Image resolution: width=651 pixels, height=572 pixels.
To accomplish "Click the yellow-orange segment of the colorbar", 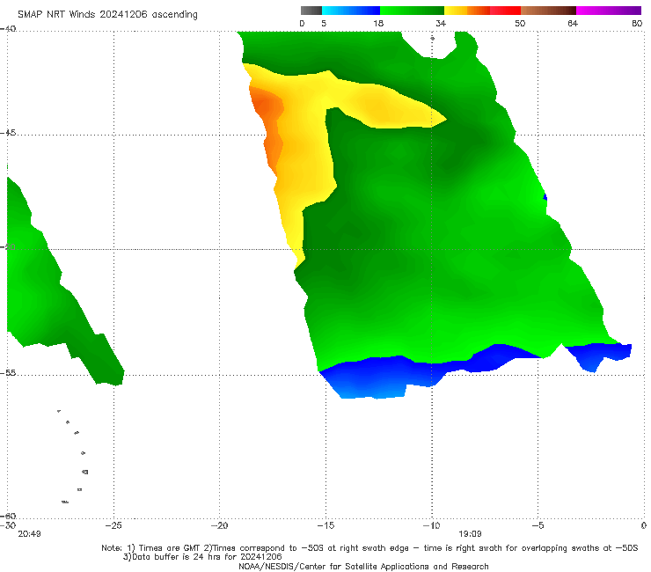I will (x=467, y=11).
